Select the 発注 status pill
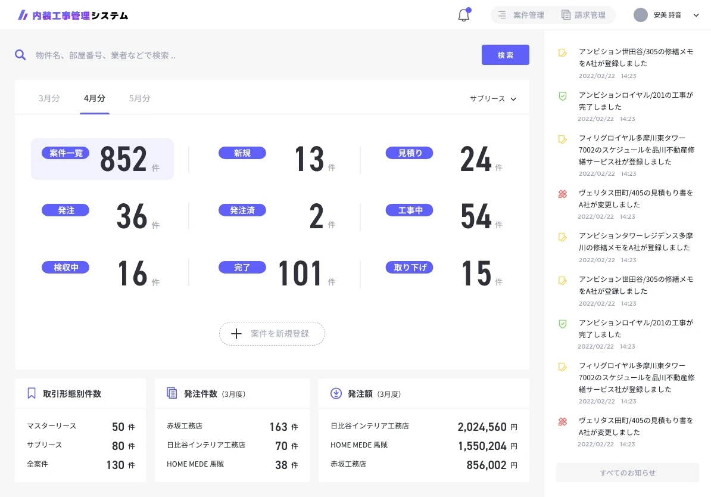 point(66,210)
